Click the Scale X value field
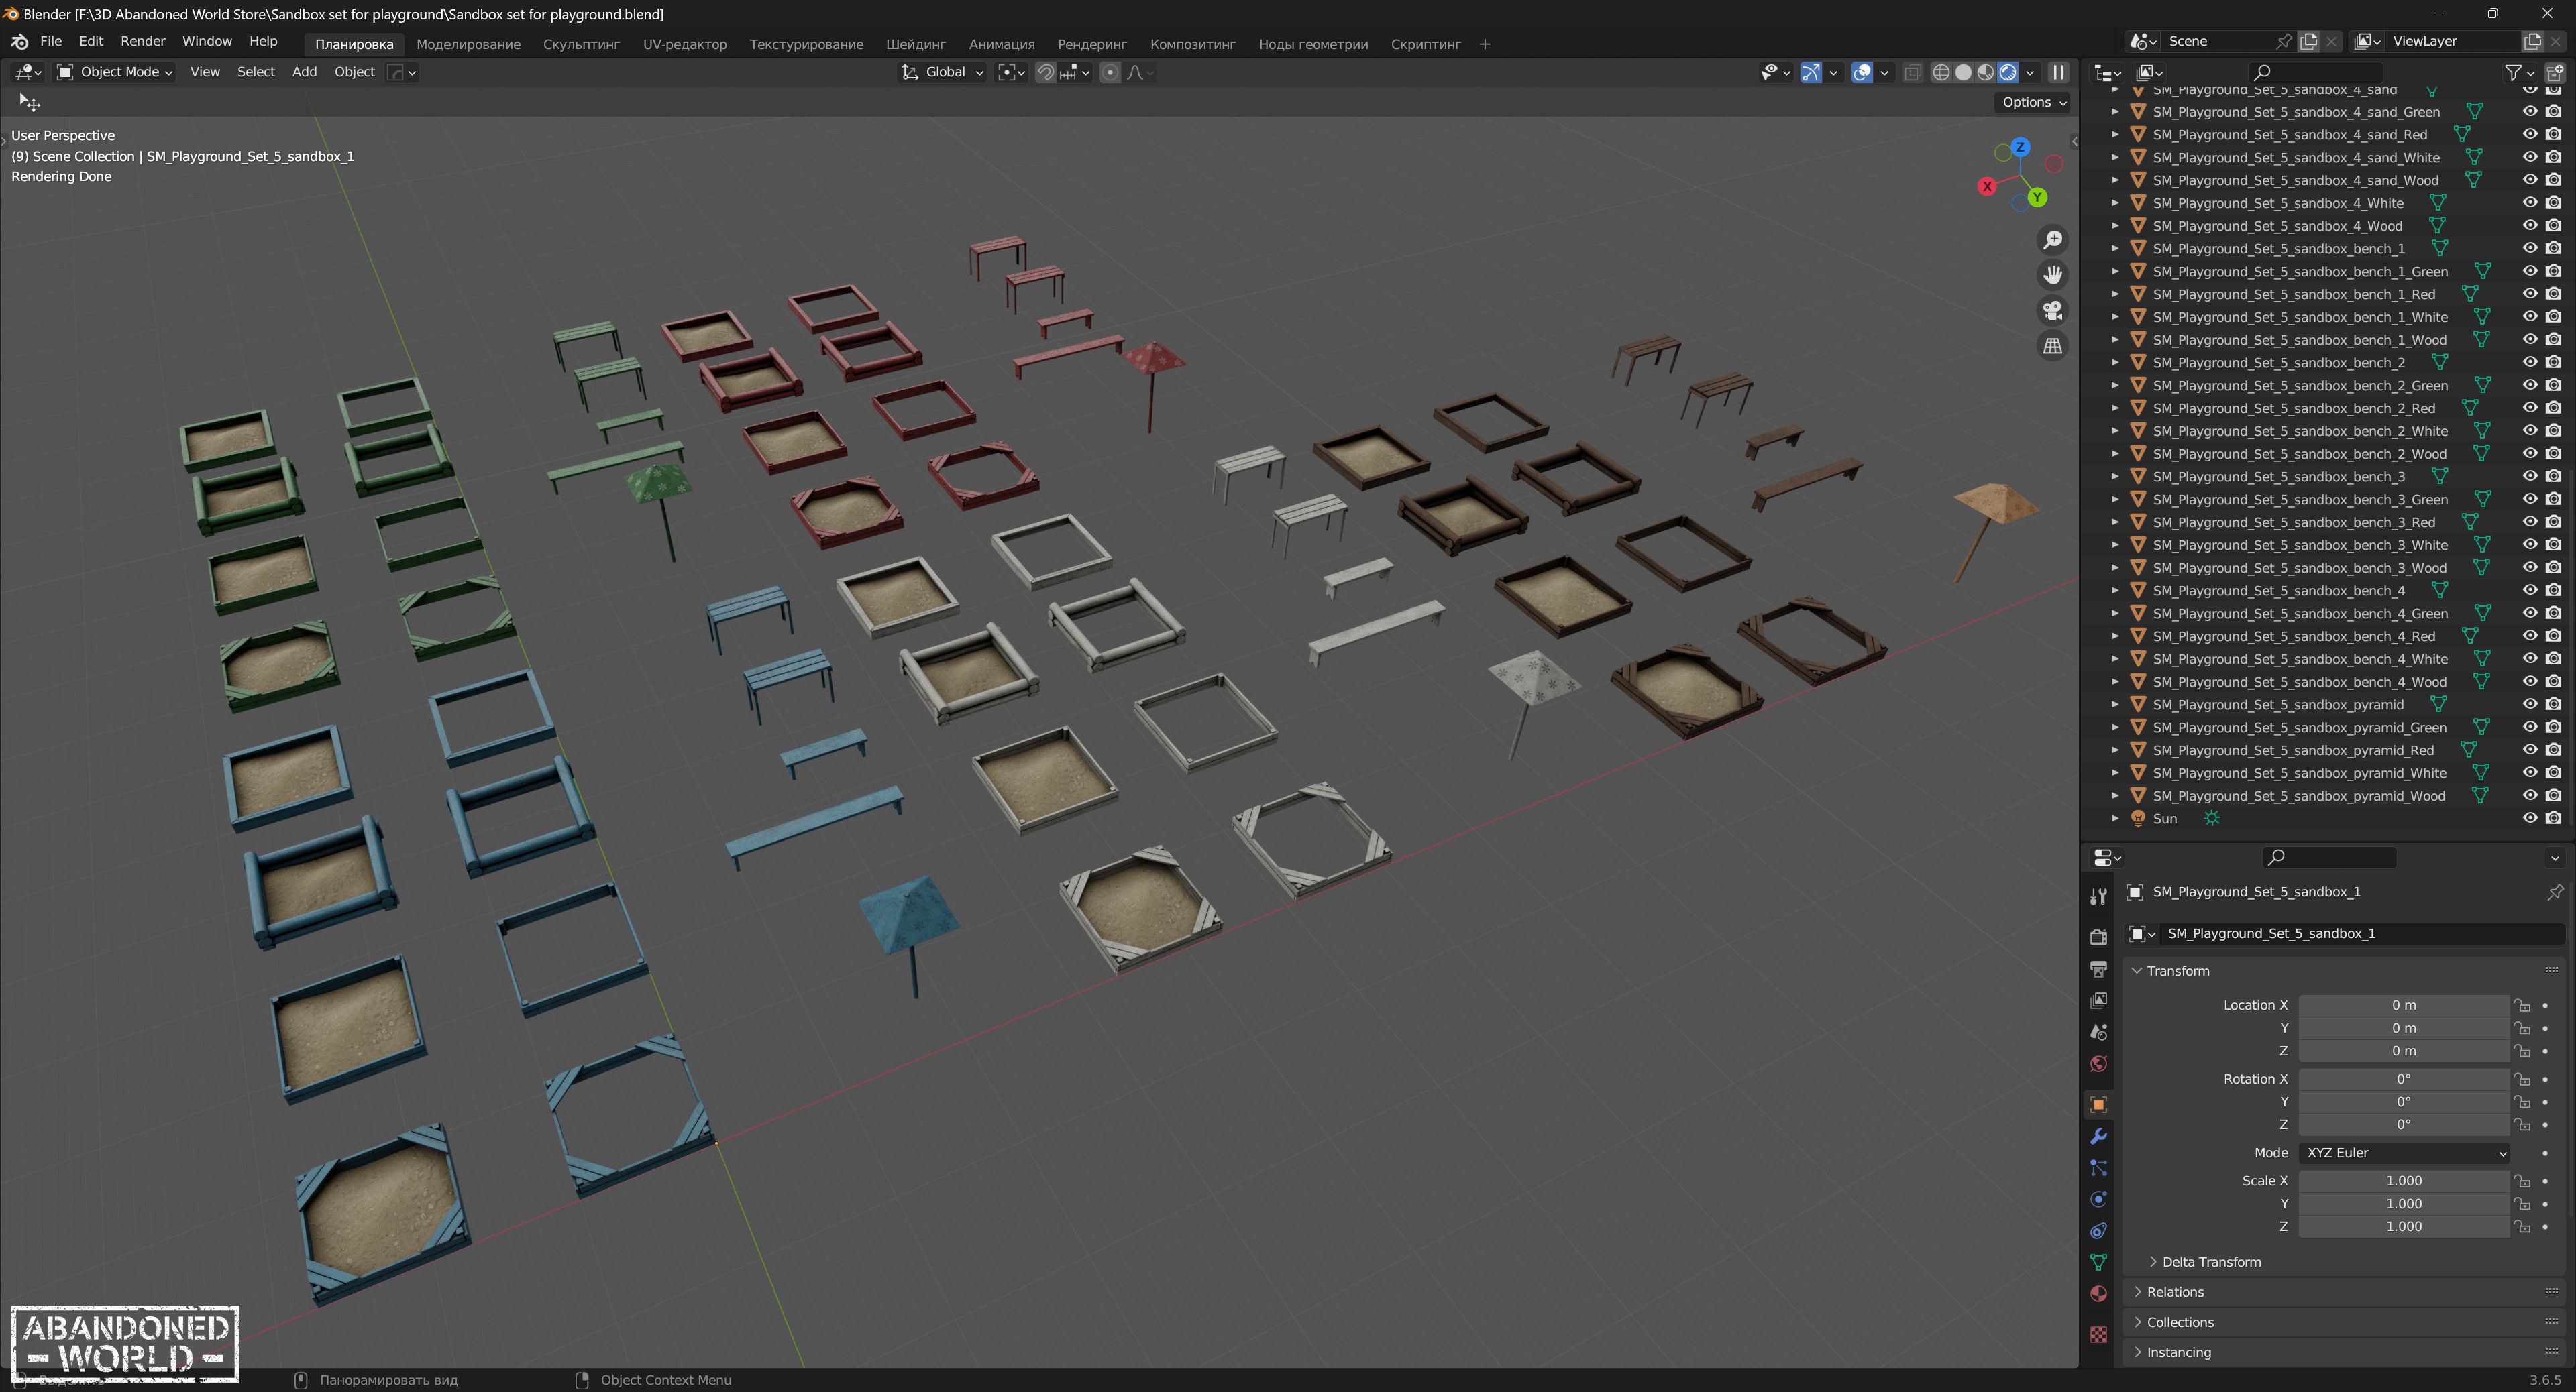Viewport: 2576px width, 1392px height. coord(2403,1180)
